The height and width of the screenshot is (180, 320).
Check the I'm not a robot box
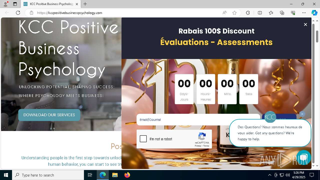pyautogui.click(x=143, y=139)
